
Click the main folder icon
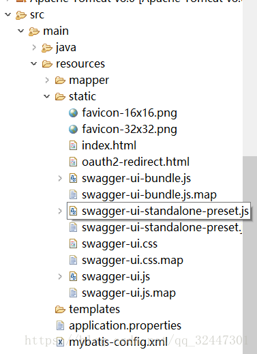(x=34, y=31)
